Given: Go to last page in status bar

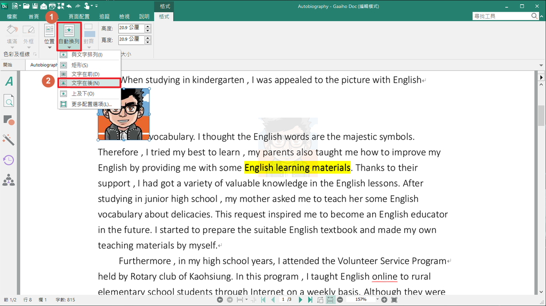Looking at the screenshot, I should point(310,300).
